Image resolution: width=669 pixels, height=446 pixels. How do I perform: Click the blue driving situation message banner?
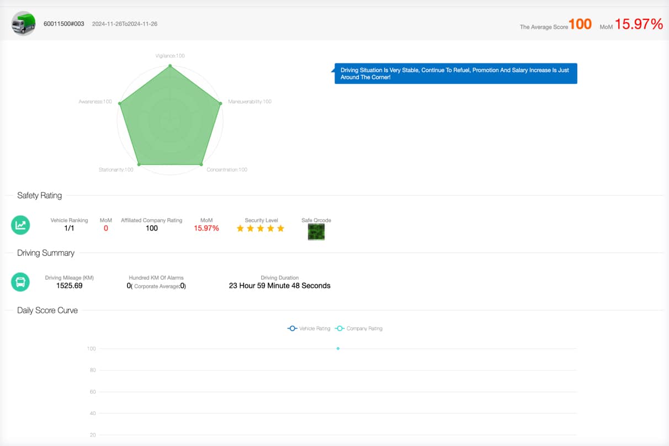[455, 73]
